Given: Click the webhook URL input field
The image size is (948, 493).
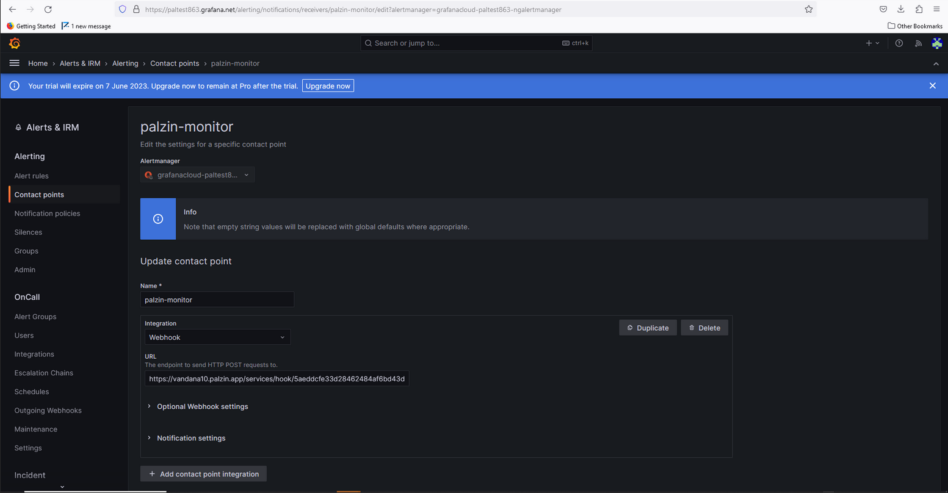Looking at the screenshot, I should pyautogui.click(x=277, y=379).
